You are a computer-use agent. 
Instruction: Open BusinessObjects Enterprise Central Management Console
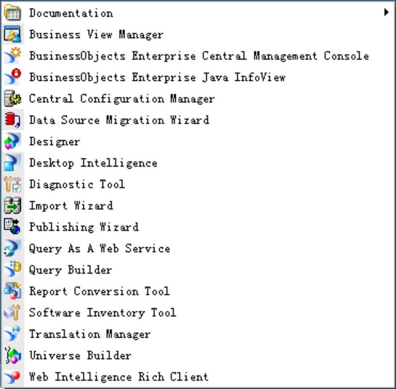[198, 56]
